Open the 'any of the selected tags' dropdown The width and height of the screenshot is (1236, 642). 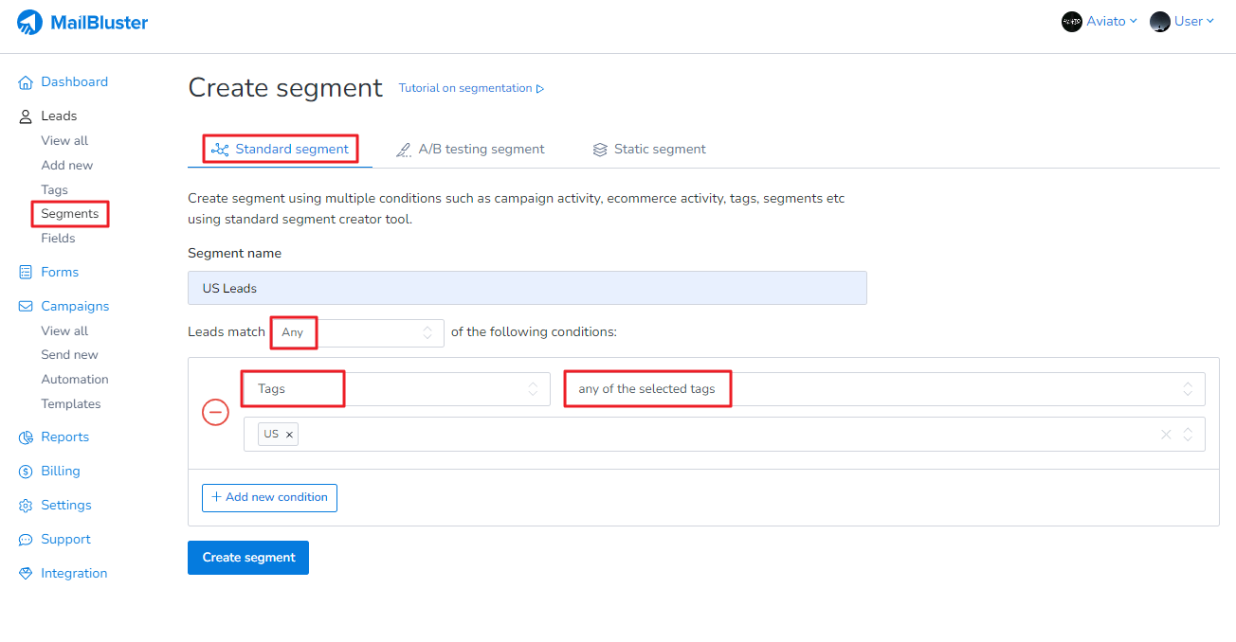(x=883, y=388)
